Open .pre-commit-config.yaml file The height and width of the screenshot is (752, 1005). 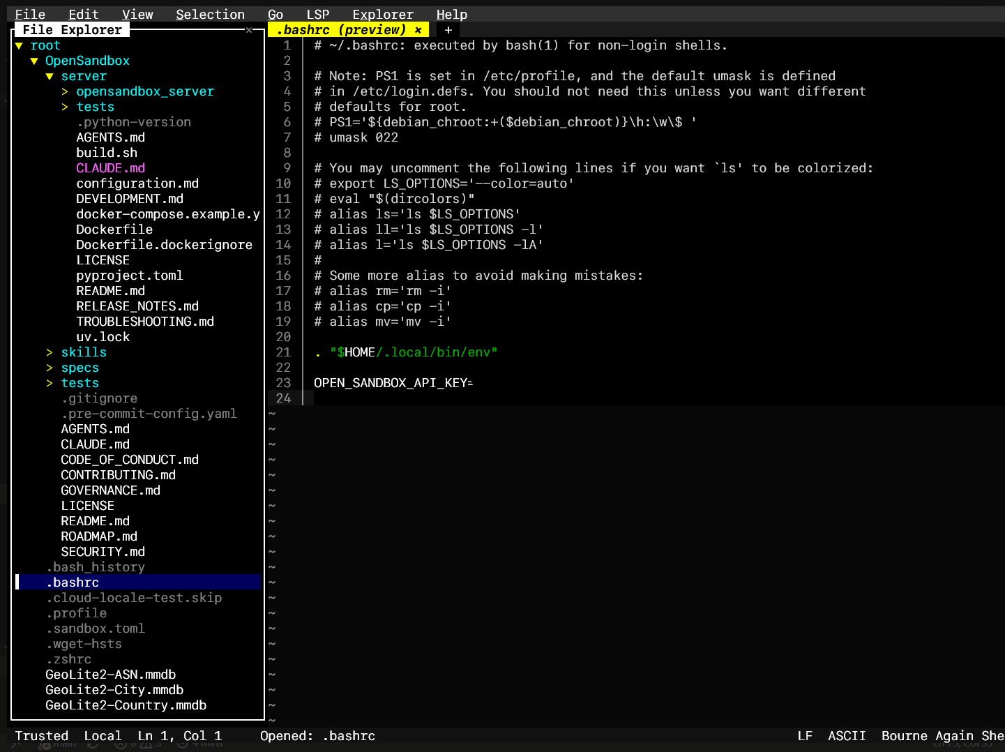coord(149,414)
